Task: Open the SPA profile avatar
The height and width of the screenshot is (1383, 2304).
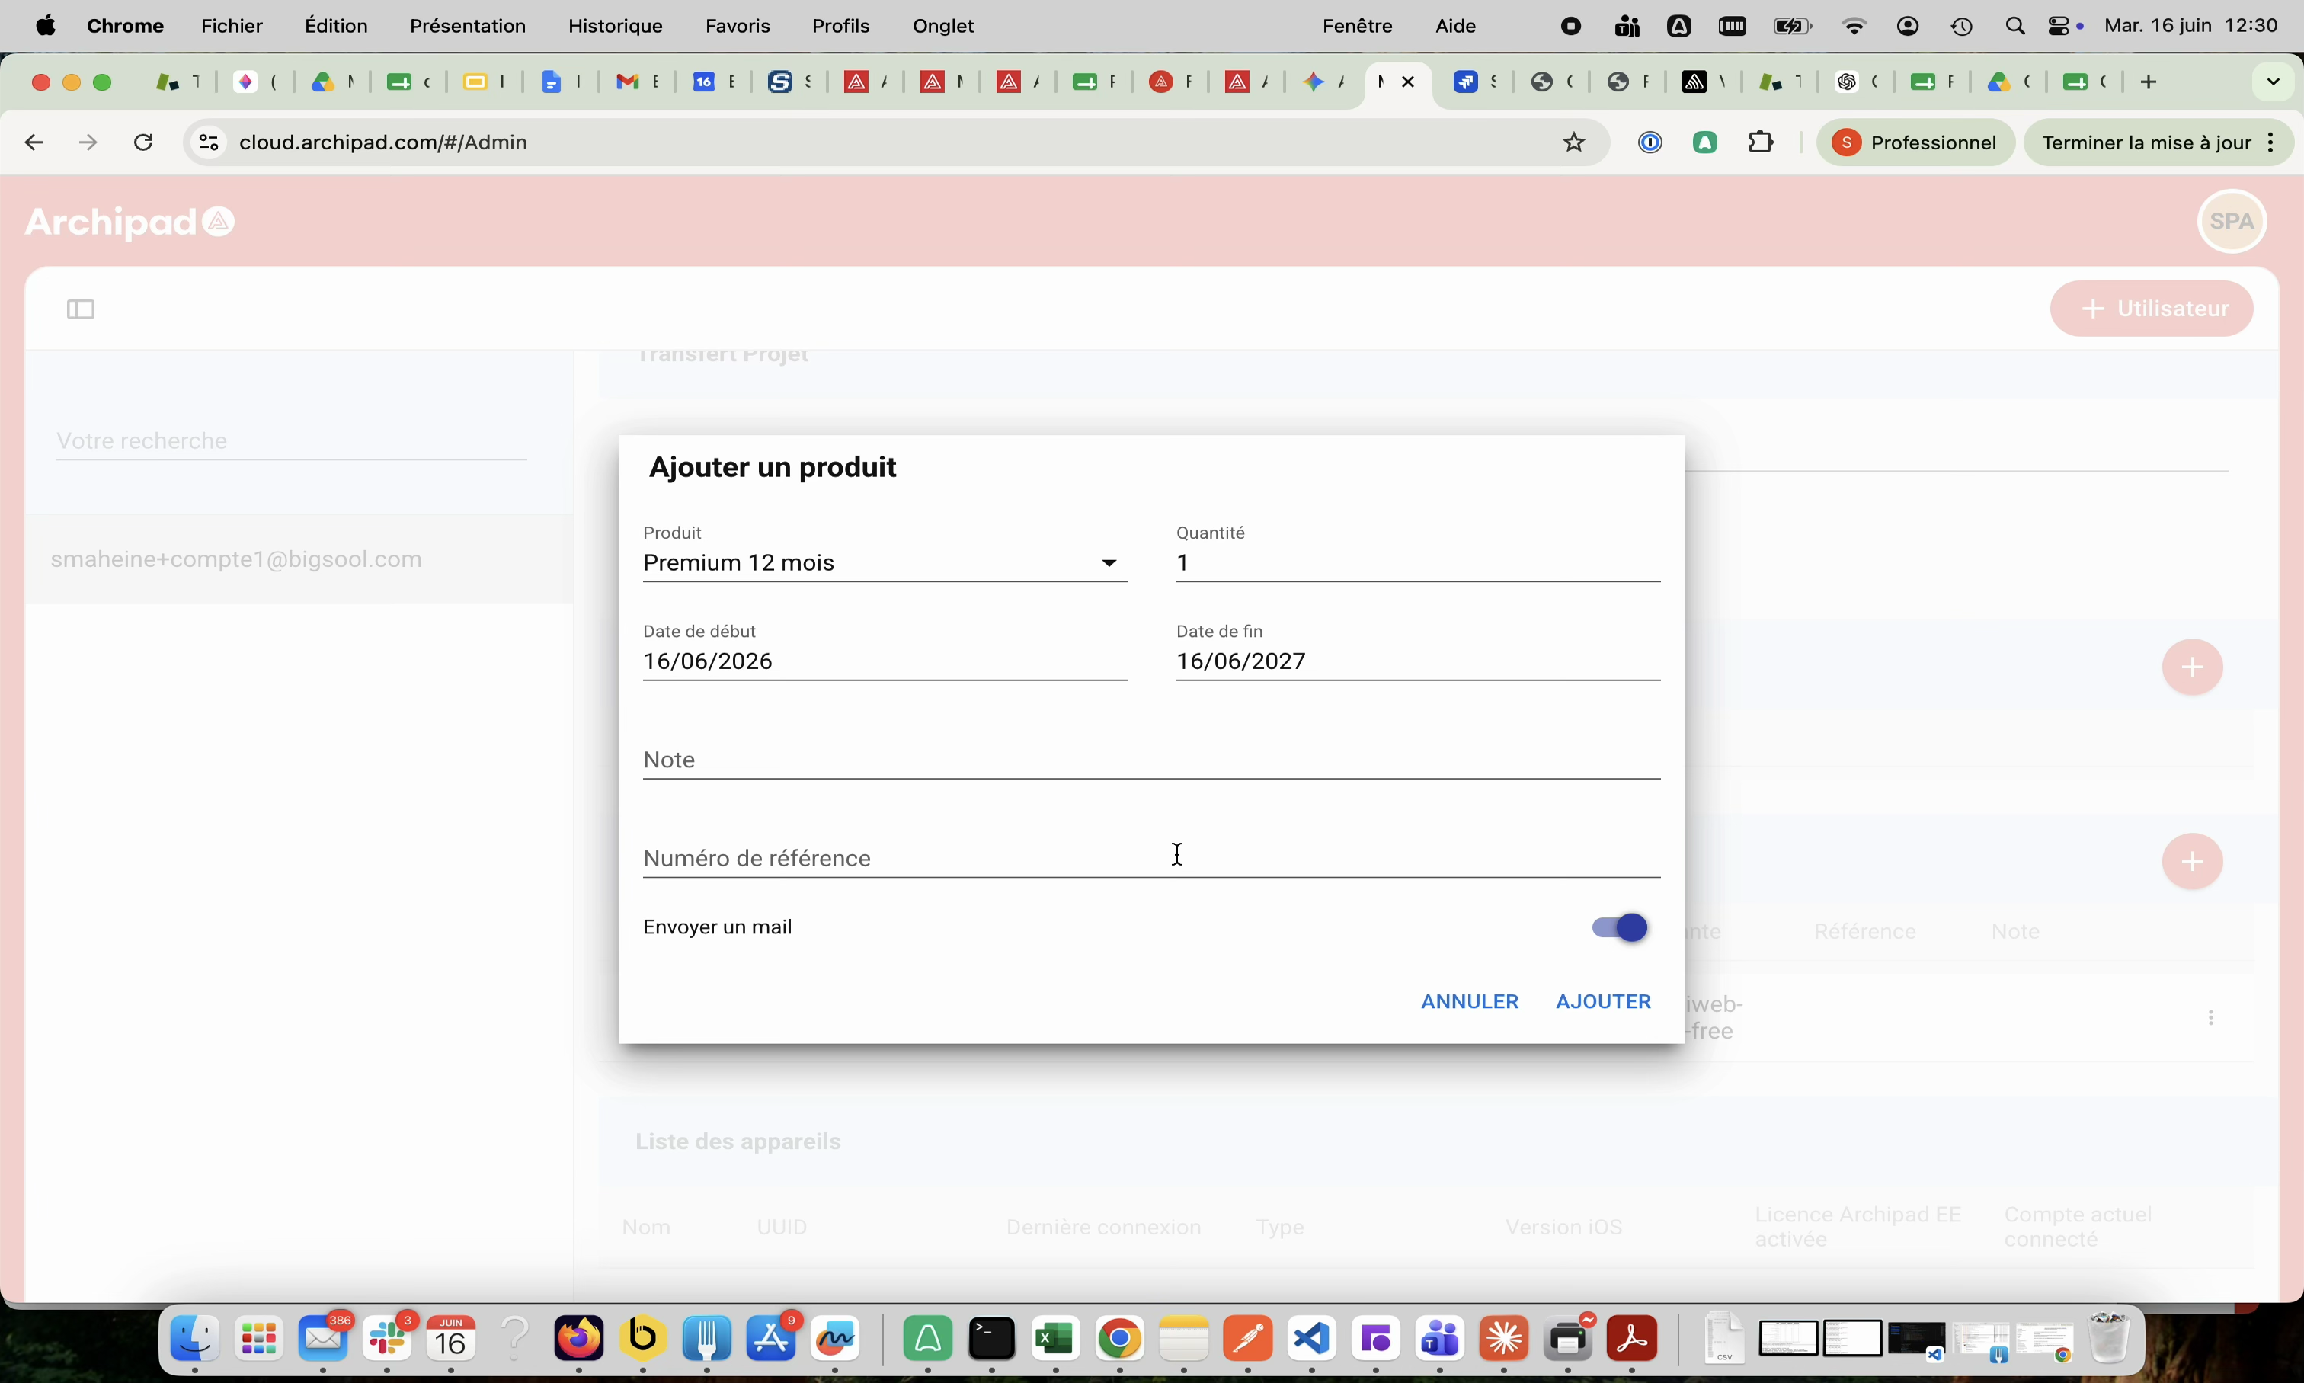Action: point(2232,221)
